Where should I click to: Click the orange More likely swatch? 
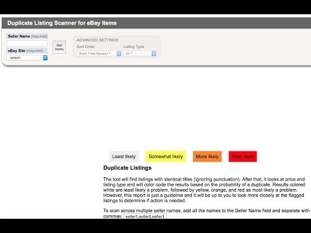207,157
